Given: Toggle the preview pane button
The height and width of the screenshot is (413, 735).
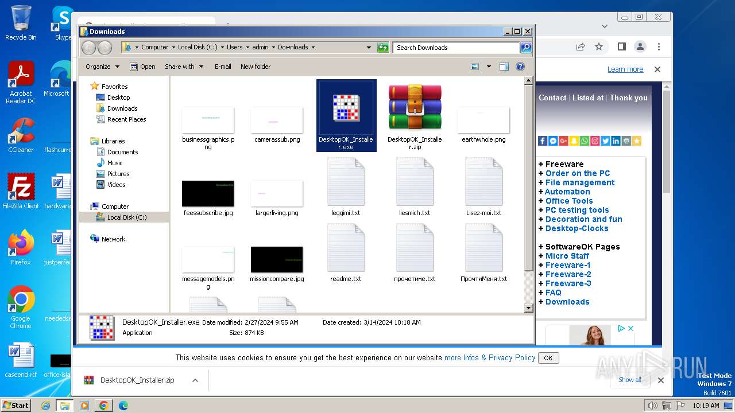Looking at the screenshot, I should [x=504, y=67].
